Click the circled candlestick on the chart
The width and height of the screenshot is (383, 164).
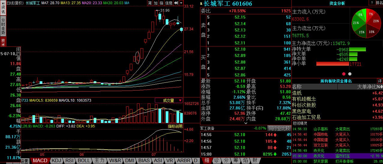click(x=138, y=57)
